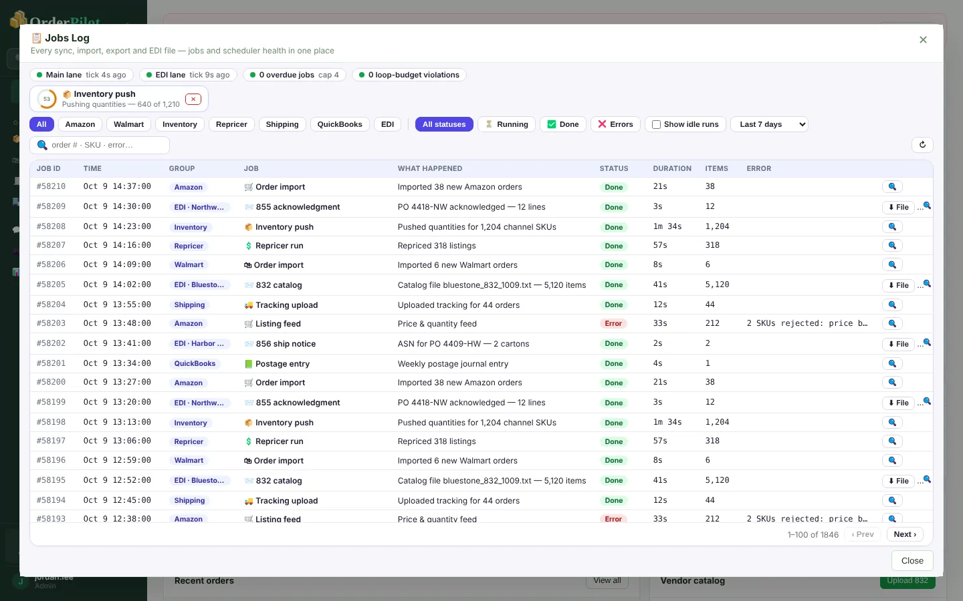Inspect errored job #58203 via magnifier icon
Image resolution: width=963 pixels, height=601 pixels.
point(892,324)
